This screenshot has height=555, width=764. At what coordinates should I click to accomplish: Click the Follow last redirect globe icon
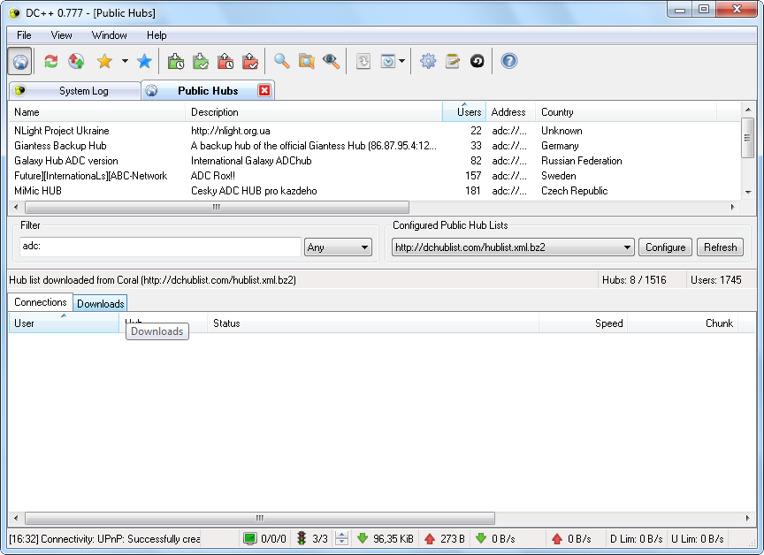(x=76, y=61)
